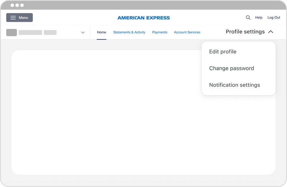287x187 pixels.
Task: Choose Edit profile from the dropdown
Action: [223, 52]
